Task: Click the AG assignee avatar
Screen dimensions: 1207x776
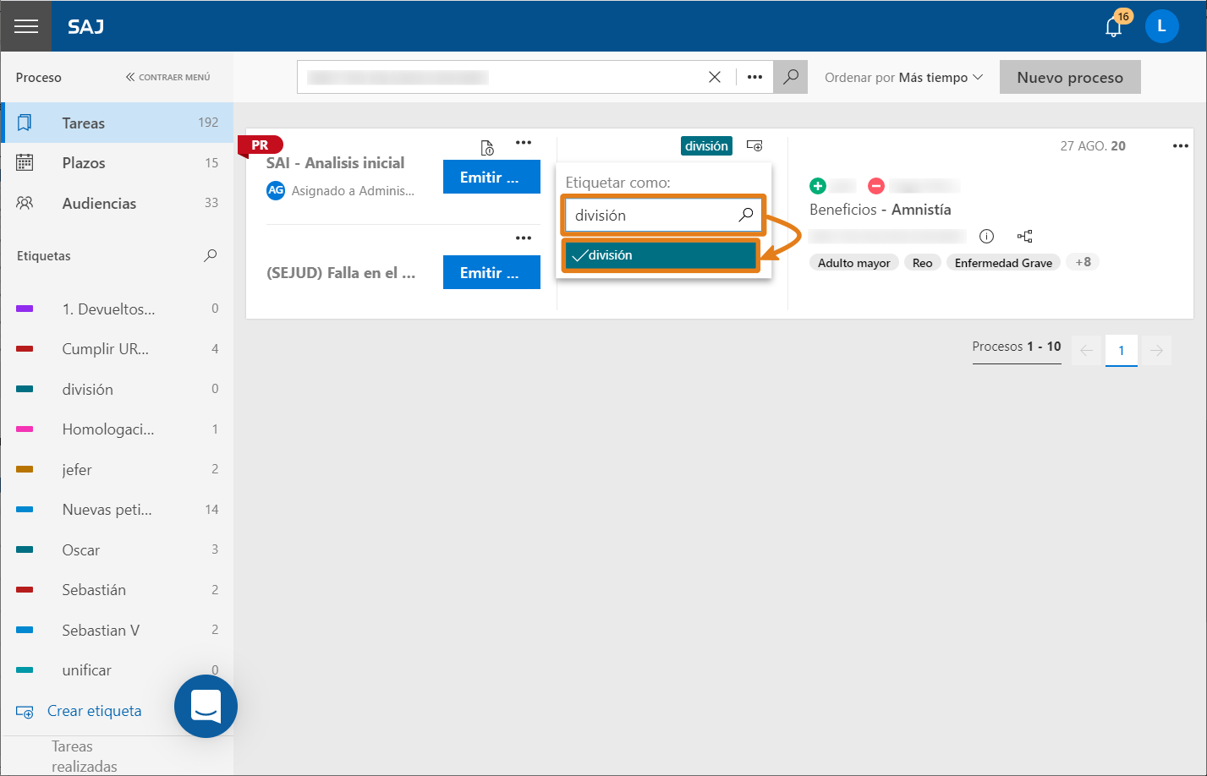Action: (x=276, y=191)
